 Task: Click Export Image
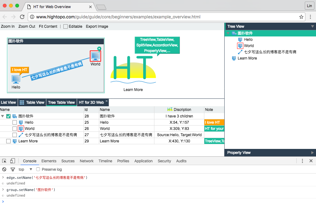97,26
